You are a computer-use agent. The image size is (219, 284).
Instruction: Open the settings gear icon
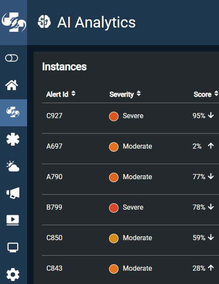point(13,275)
